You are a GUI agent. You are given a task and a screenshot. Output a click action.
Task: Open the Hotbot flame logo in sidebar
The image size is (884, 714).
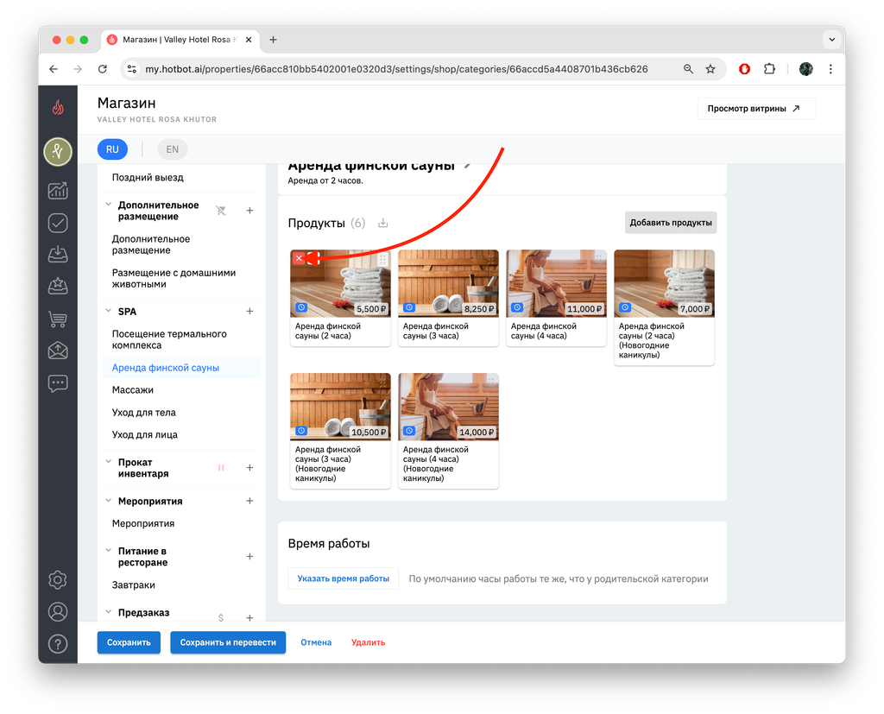(58, 106)
